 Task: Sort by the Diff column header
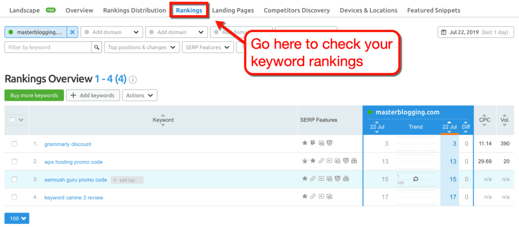pos(466,127)
